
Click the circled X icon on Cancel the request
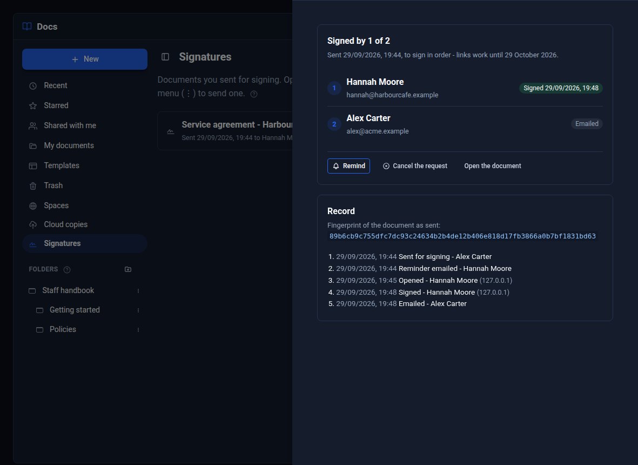pos(386,166)
